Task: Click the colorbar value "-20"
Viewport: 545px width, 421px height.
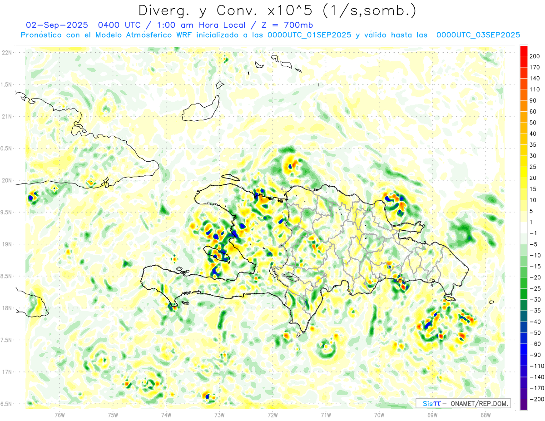Action: [x=536, y=277]
